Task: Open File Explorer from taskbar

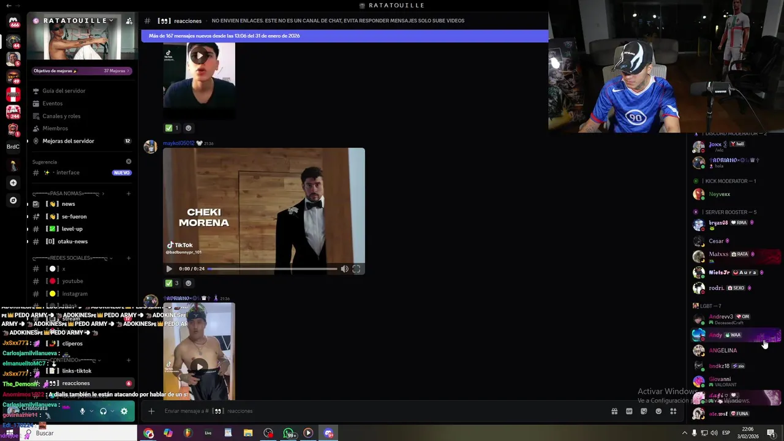Action: coord(248,433)
